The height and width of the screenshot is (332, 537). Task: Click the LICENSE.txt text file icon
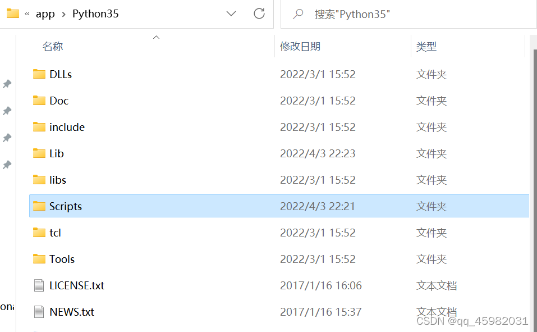tap(39, 285)
